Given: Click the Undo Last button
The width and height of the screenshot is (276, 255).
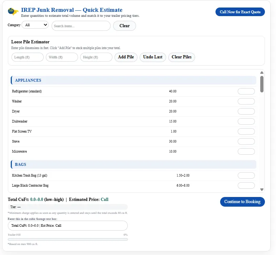Looking at the screenshot, I should (153, 57).
